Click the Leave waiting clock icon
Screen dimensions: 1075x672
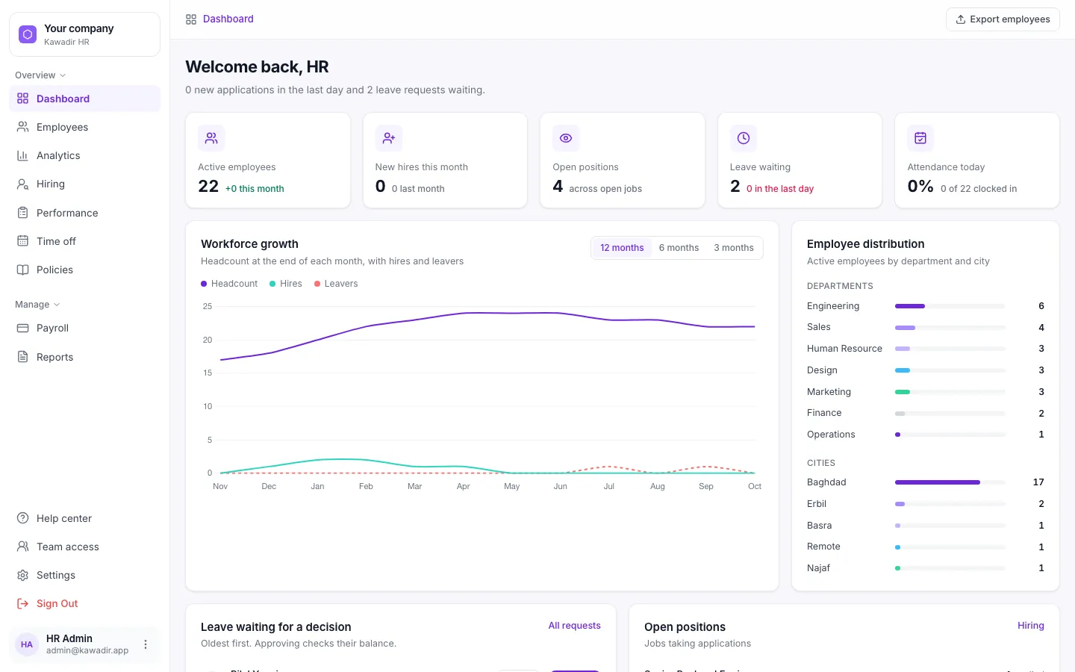(744, 138)
